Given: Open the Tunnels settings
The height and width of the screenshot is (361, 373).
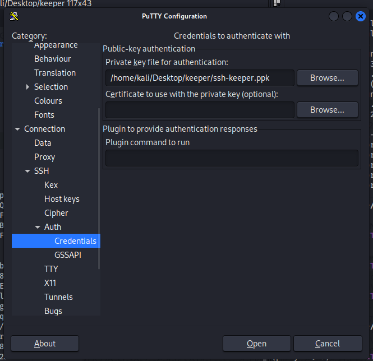Looking at the screenshot, I should [58, 297].
